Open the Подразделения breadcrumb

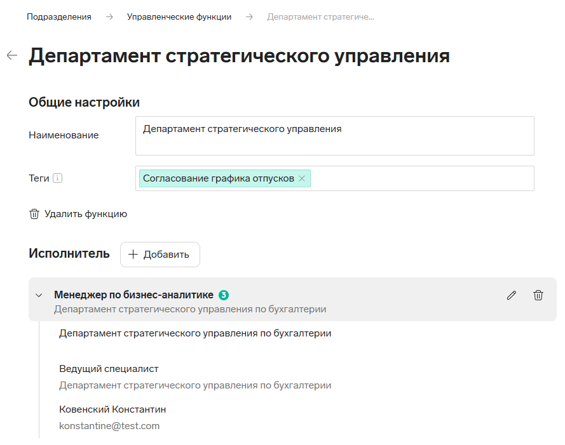pyautogui.click(x=59, y=17)
